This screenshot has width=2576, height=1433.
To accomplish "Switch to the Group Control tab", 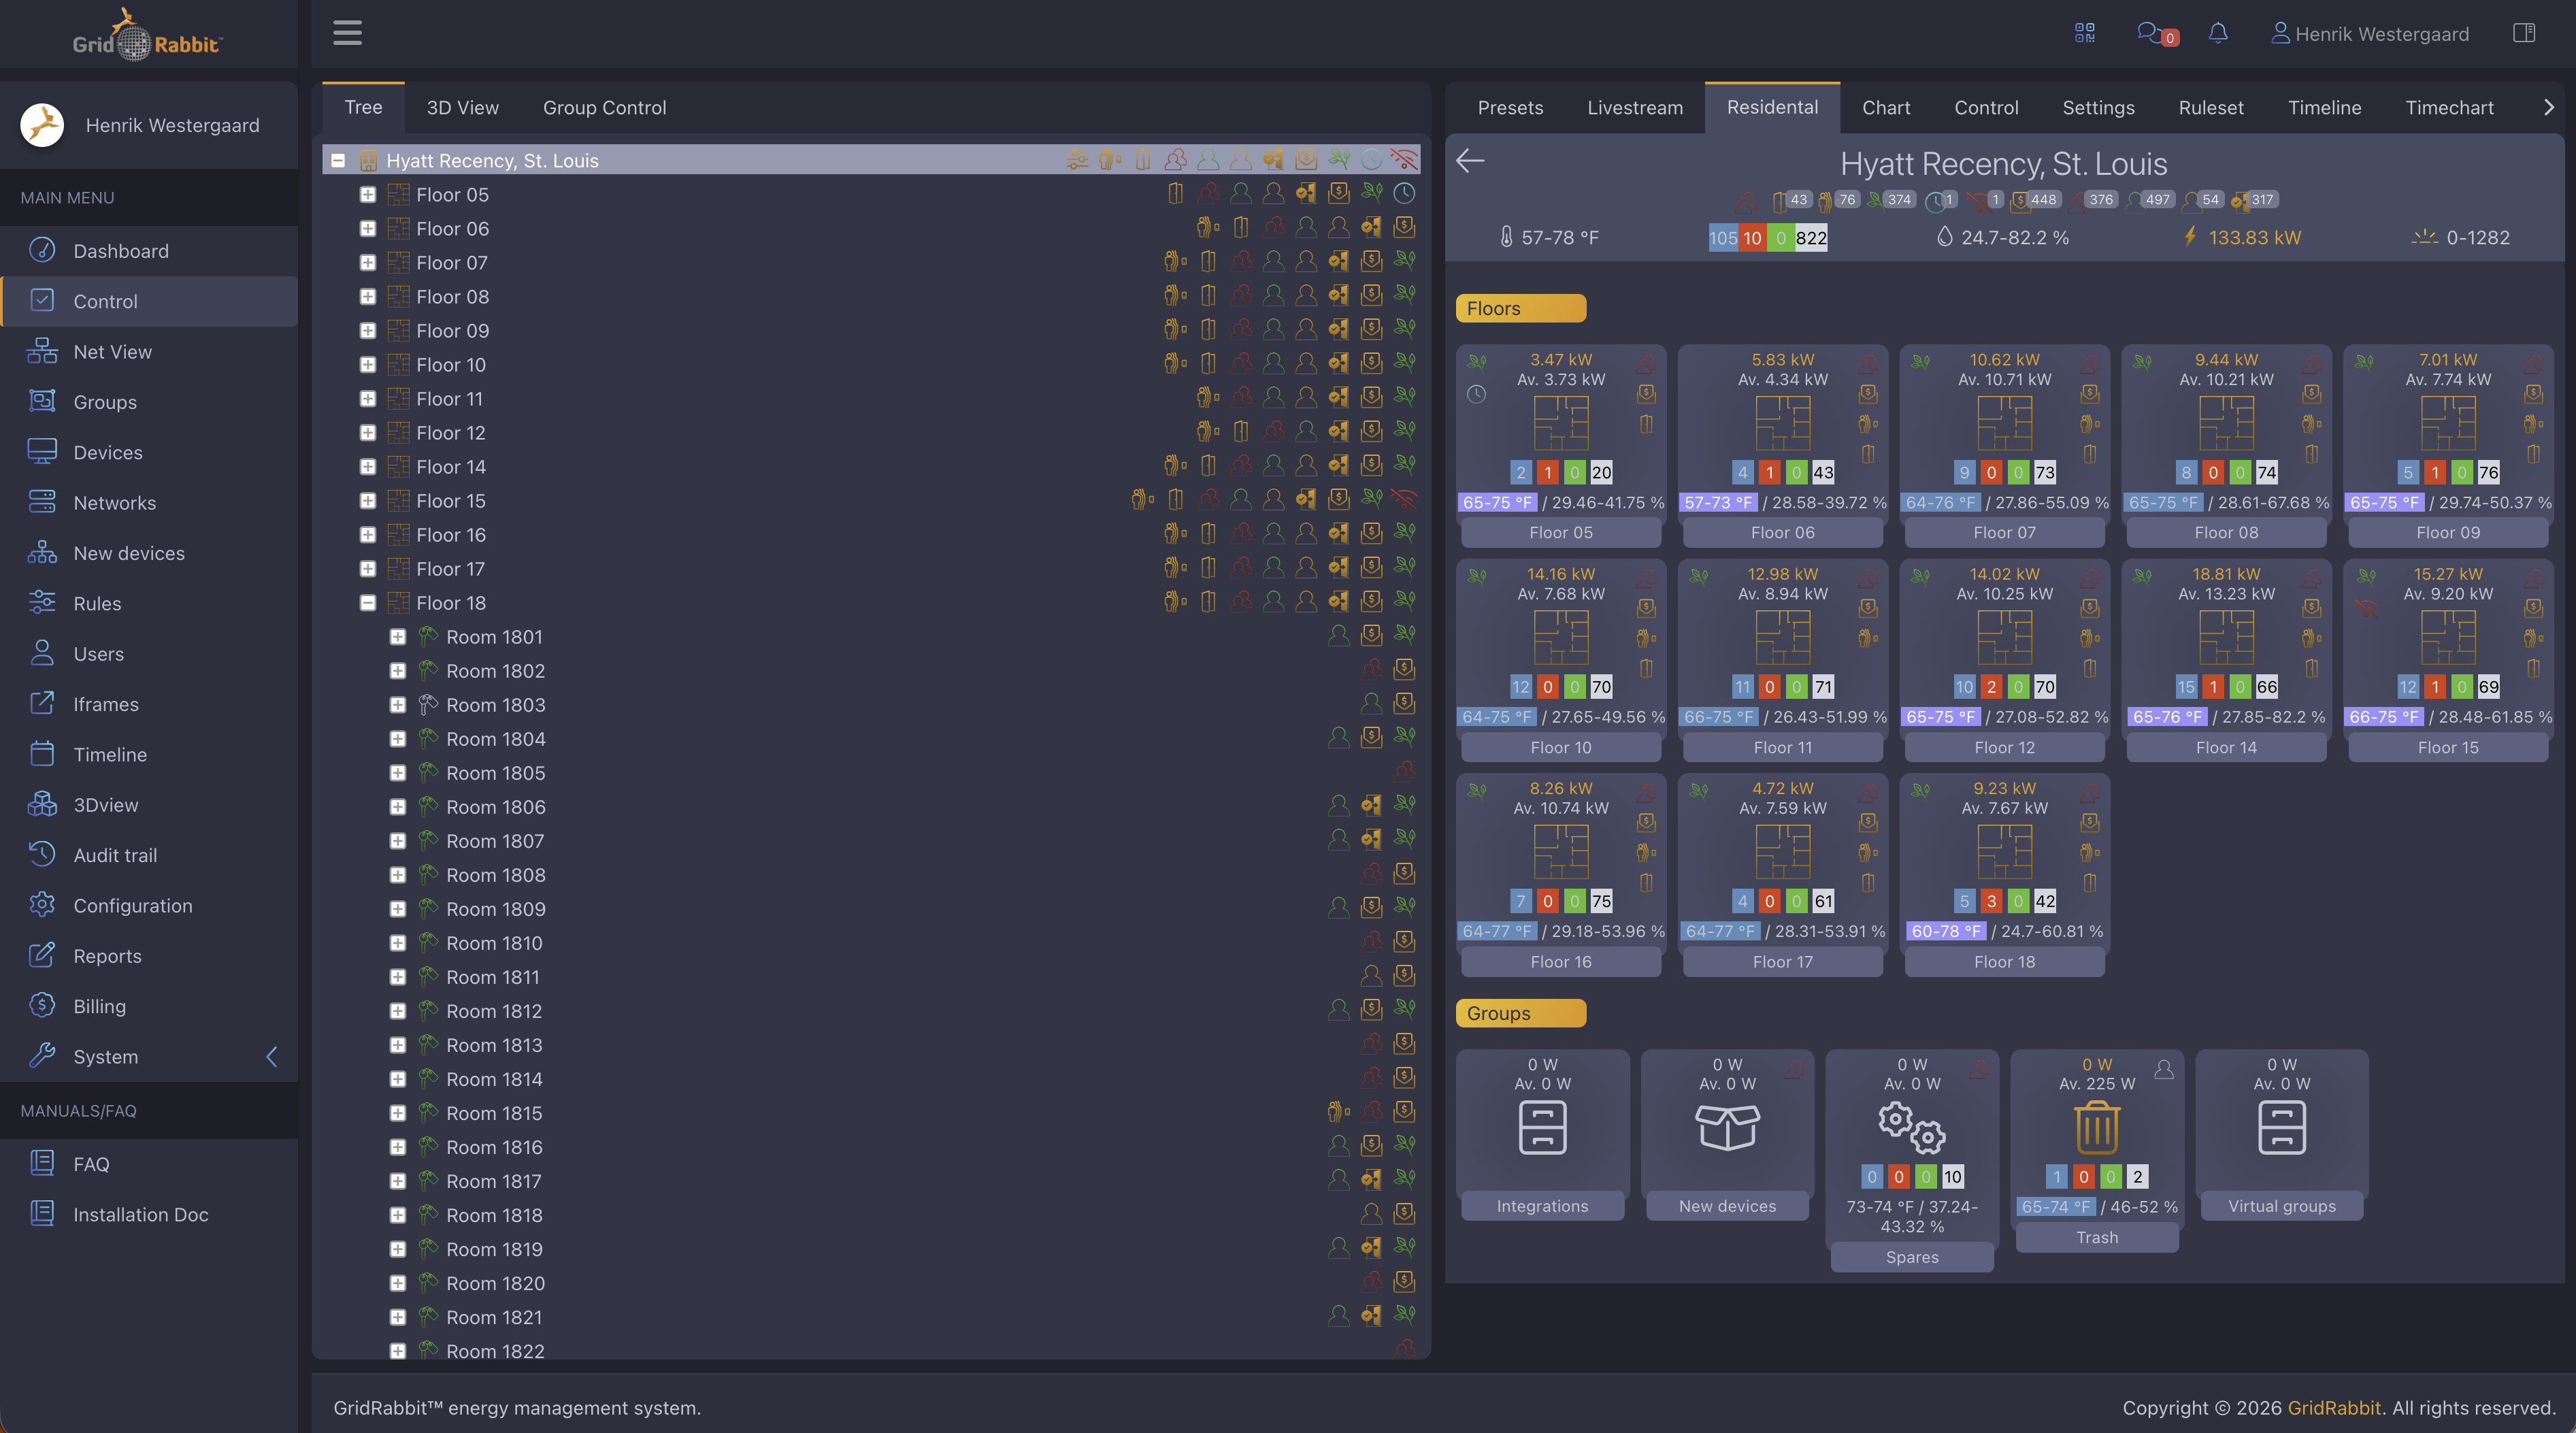I will 604,107.
